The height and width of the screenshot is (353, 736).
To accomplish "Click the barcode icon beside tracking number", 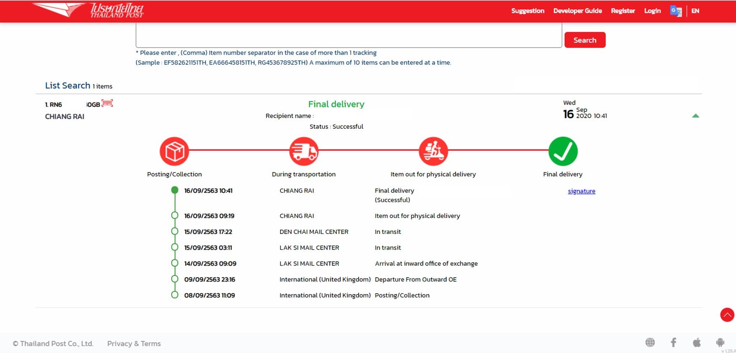I will click(x=107, y=103).
